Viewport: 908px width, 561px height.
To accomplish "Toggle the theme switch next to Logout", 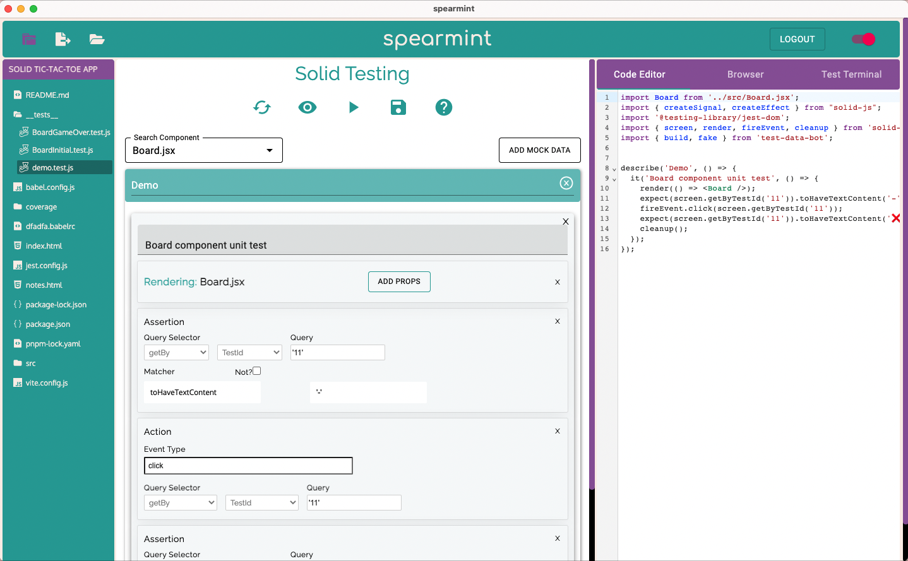I will point(863,39).
